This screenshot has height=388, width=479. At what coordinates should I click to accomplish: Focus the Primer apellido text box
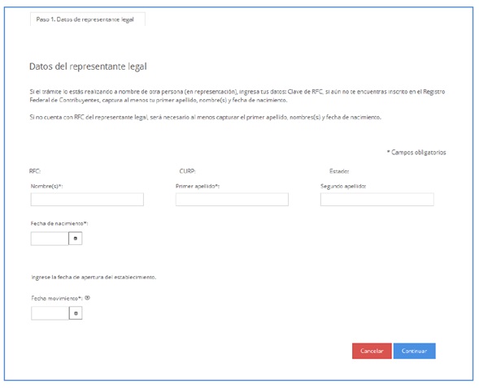[232, 200]
